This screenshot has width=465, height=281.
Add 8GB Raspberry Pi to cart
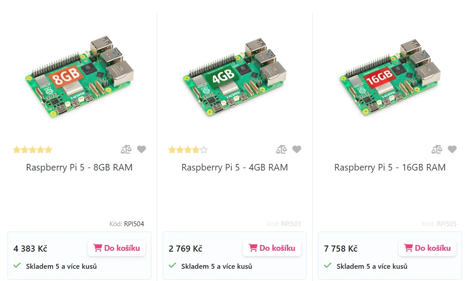pyautogui.click(x=117, y=248)
